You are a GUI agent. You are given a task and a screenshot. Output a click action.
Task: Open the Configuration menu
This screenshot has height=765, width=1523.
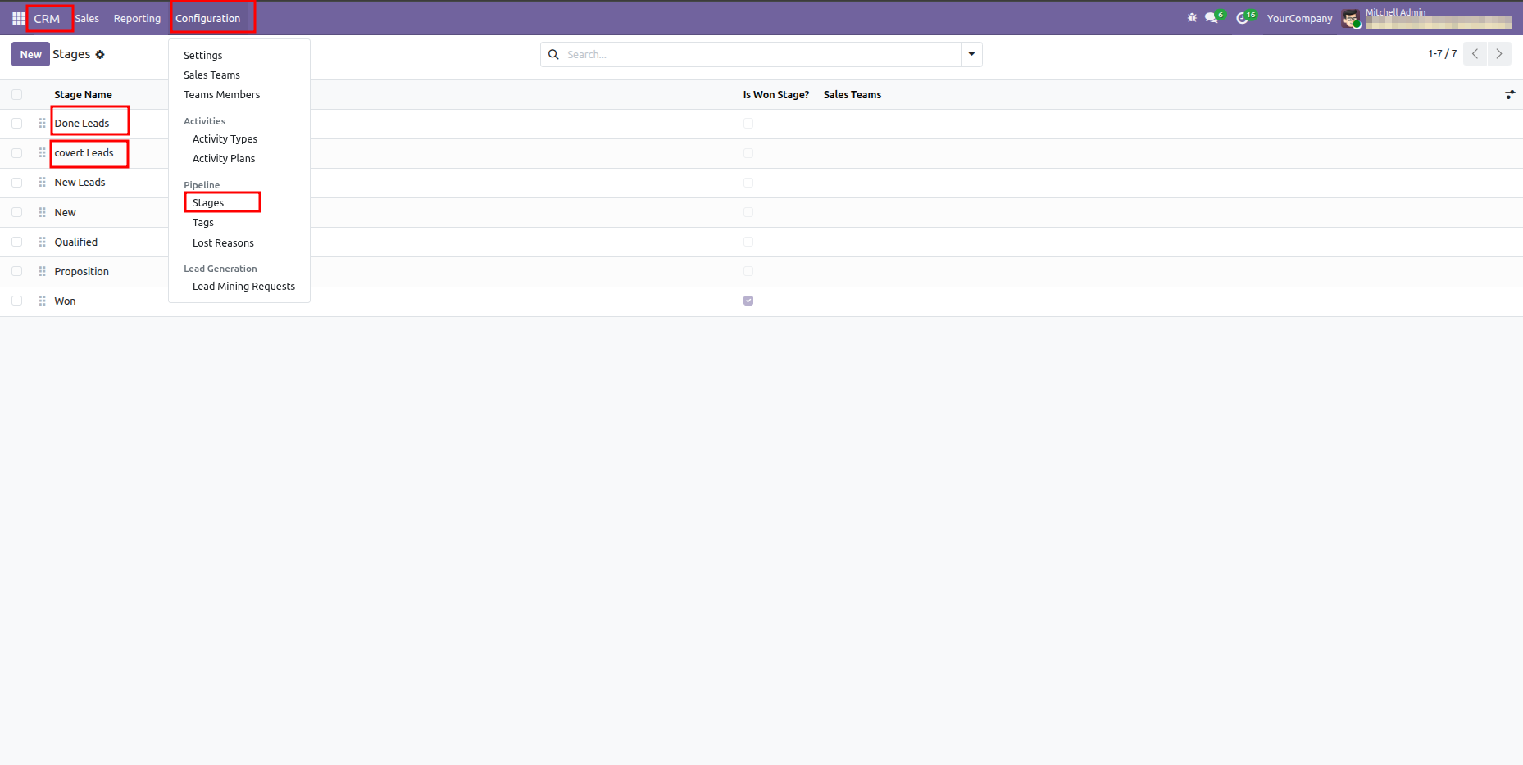pos(208,18)
